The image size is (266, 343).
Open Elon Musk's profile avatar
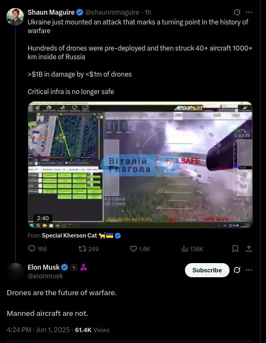15,271
